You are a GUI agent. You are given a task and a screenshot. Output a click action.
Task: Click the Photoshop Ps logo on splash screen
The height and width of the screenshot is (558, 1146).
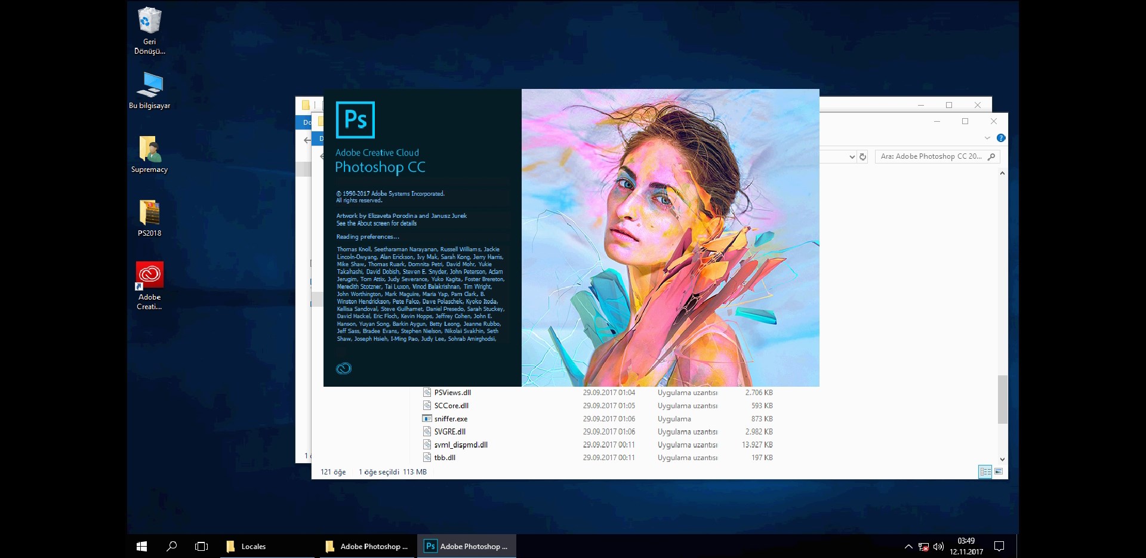coord(355,120)
